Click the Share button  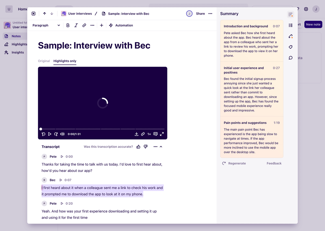[x=200, y=14]
